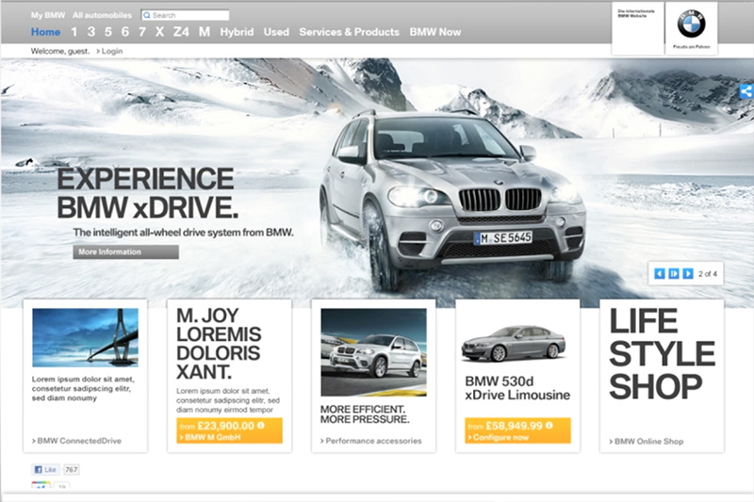The image size is (754, 502).
Task: Click the MORE EFFICIENT. MORE PRESSURE. text
Action: [x=365, y=414]
